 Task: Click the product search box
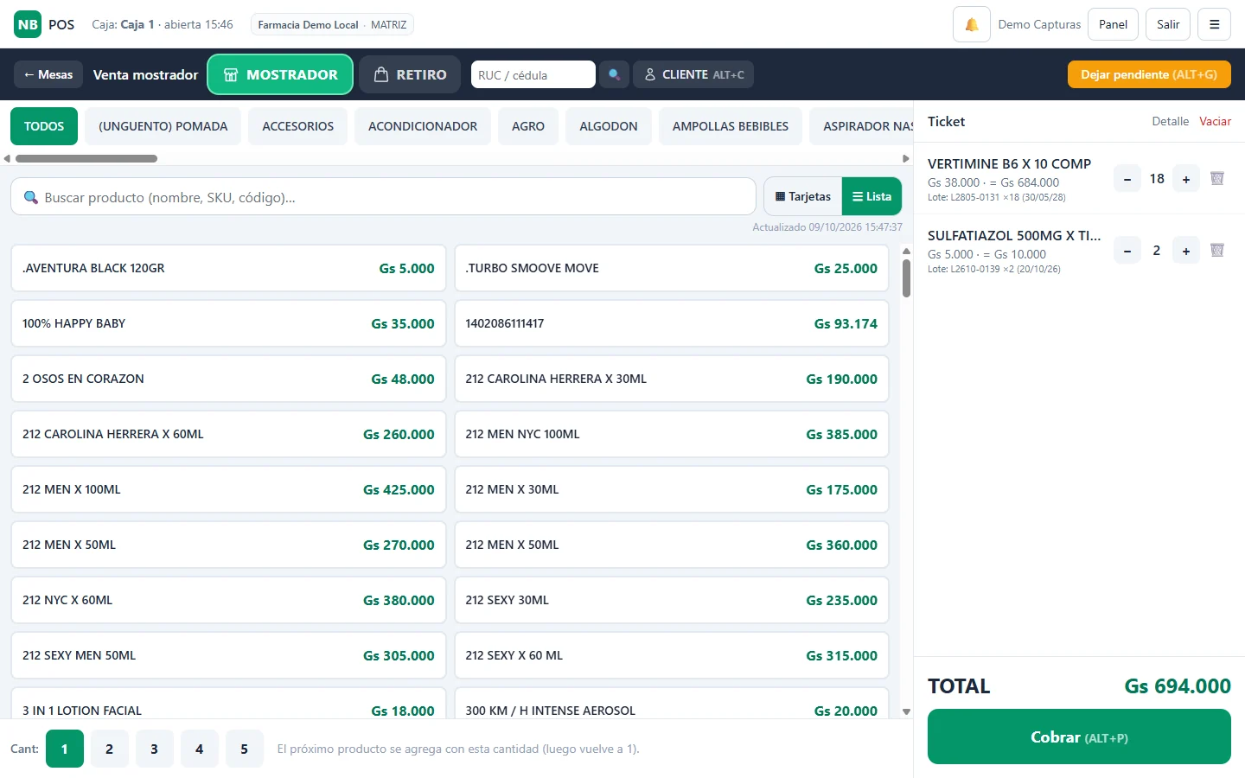(x=383, y=196)
